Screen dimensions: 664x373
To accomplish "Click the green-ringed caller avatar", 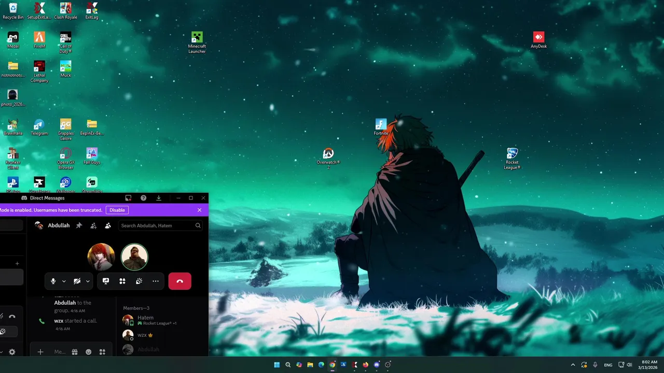I will [x=134, y=256].
